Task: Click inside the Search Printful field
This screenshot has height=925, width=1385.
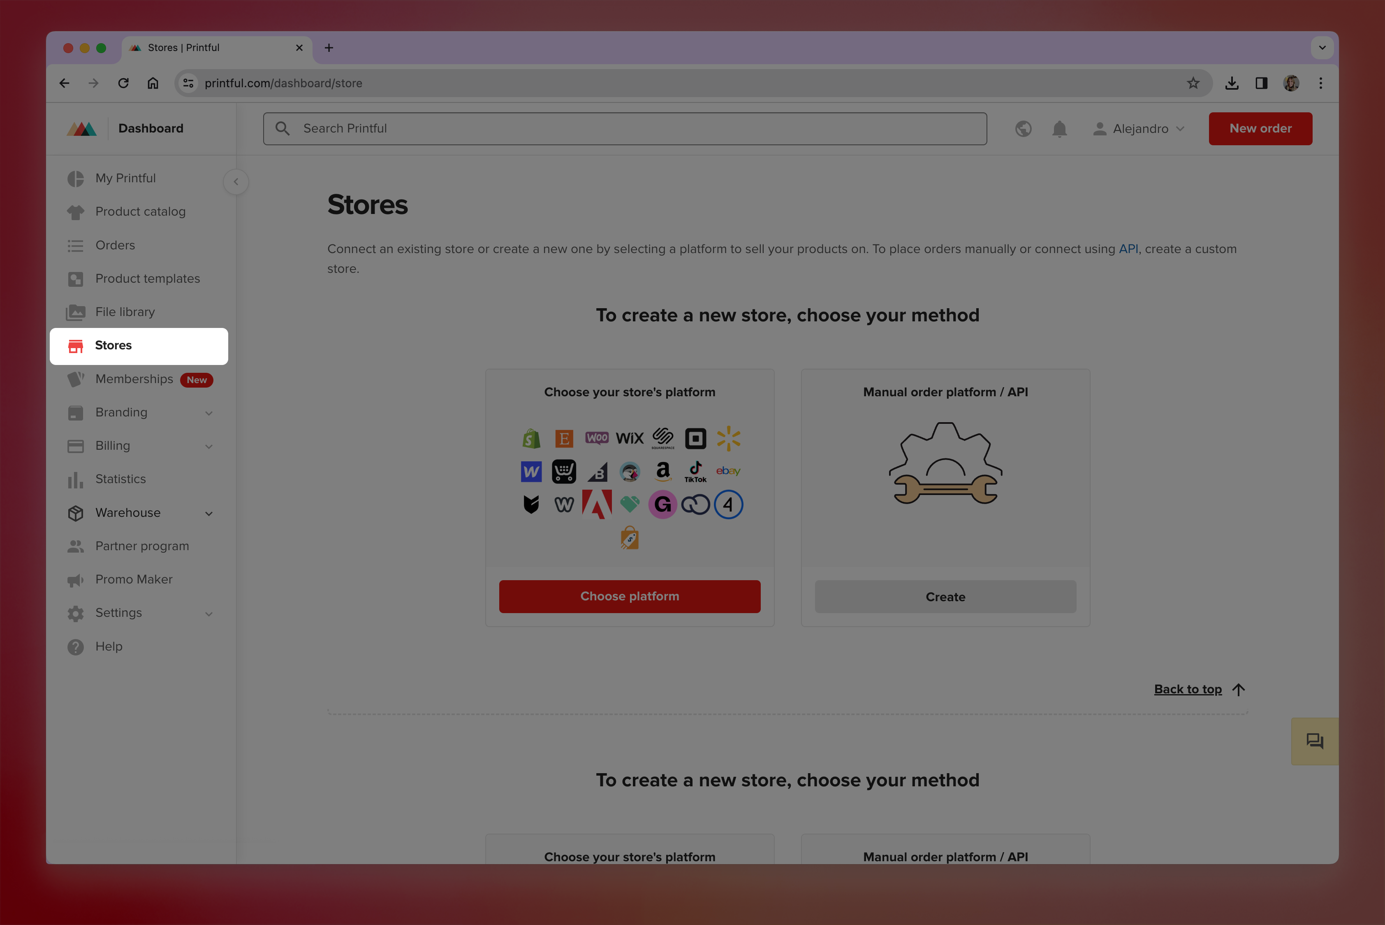Action: coord(625,128)
